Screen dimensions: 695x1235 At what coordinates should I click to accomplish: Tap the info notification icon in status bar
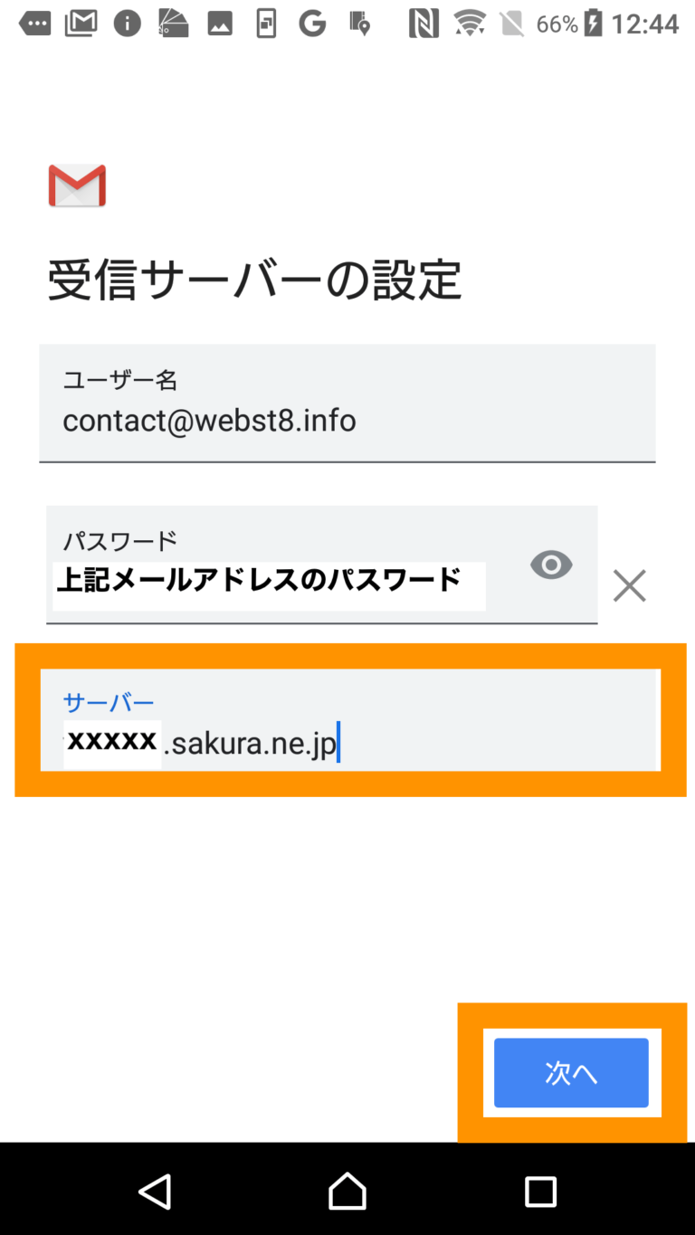127,24
